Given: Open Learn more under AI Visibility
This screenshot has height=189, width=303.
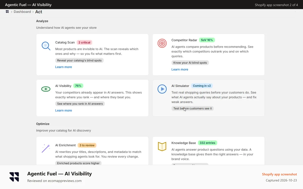Looking at the screenshot, I should [64, 110].
